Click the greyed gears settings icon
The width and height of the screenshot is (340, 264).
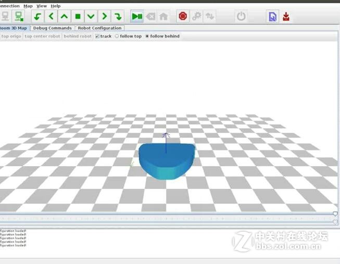[x=197, y=16]
